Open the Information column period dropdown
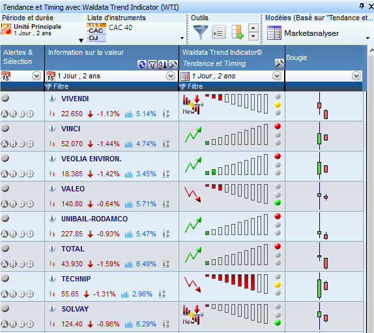The height and width of the screenshot is (333, 374). (x=171, y=76)
